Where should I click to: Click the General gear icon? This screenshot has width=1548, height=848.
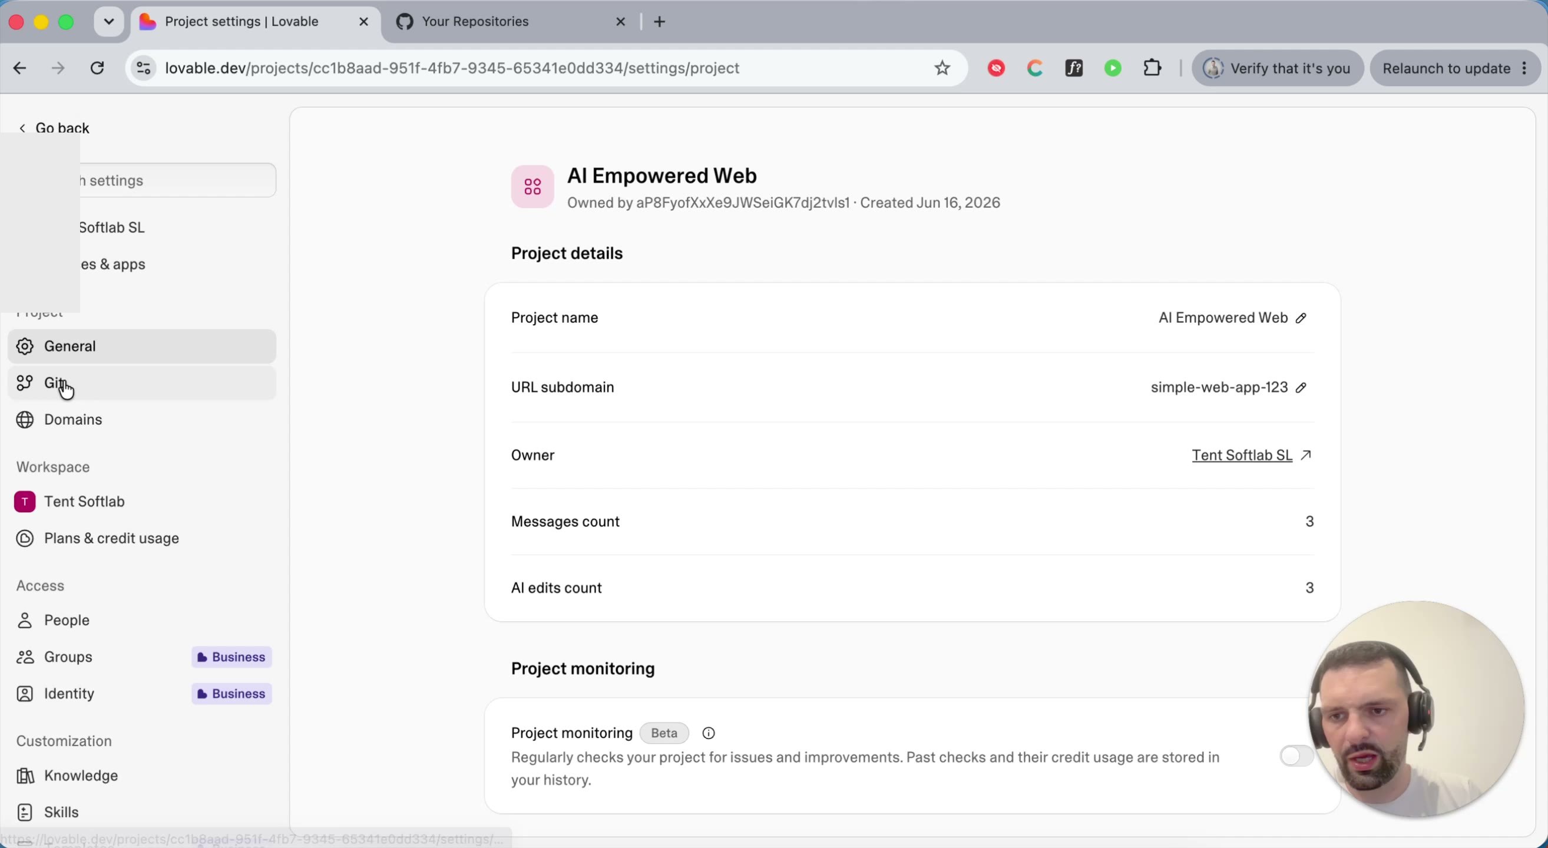coord(25,346)
